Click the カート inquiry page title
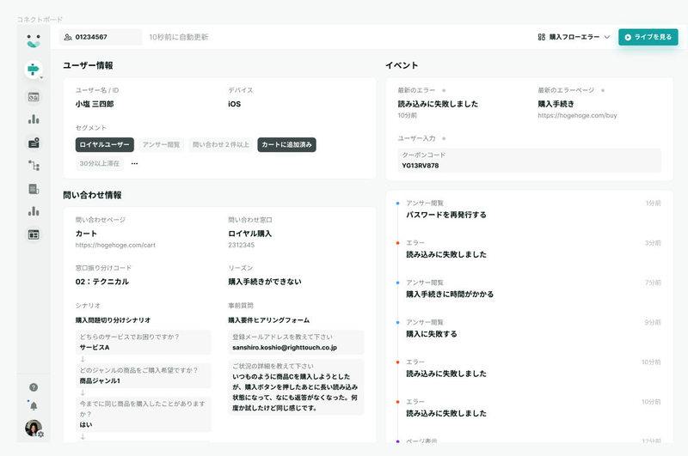This screenshot has width=688, height=456. [86, 234]
